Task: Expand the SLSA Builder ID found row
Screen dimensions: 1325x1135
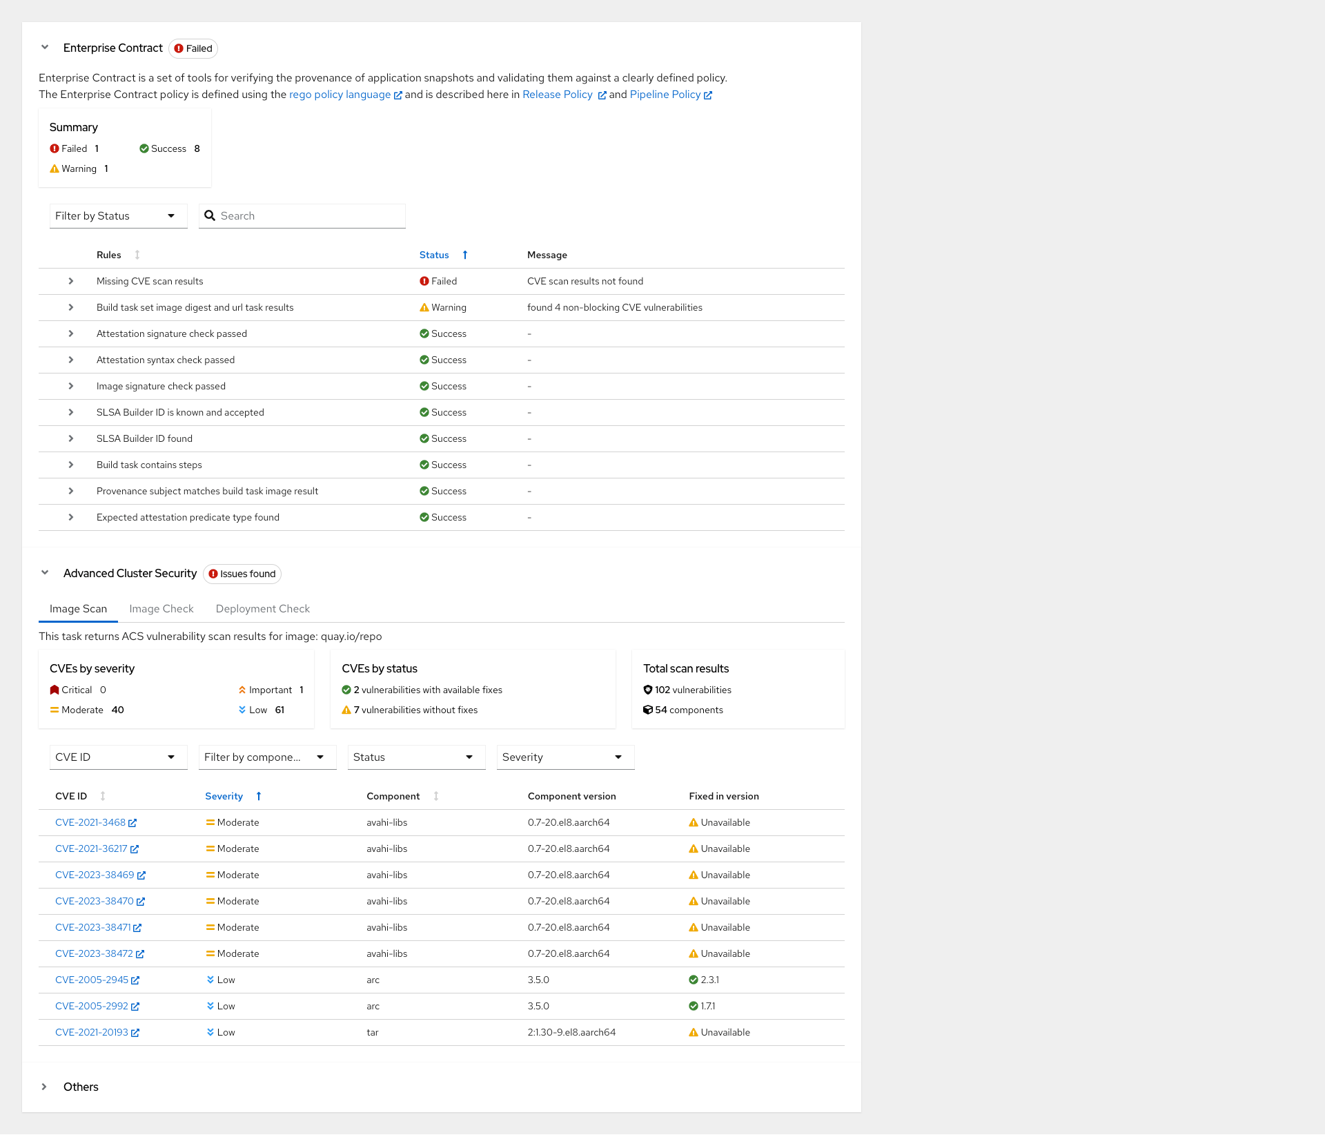Action: (x=71, y=438)
